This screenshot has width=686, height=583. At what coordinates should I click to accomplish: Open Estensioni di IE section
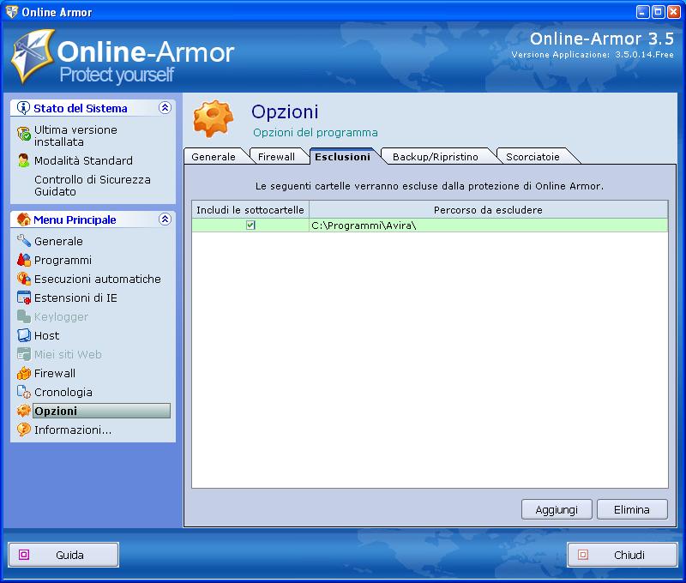pos(75,298)
